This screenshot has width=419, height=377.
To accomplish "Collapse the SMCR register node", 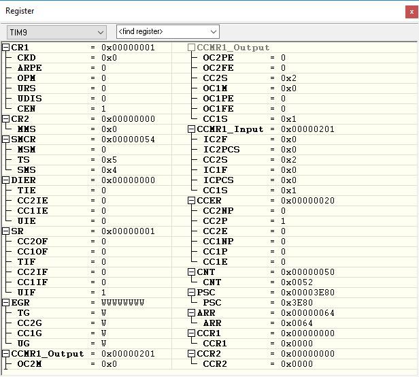I will point(5,140).
